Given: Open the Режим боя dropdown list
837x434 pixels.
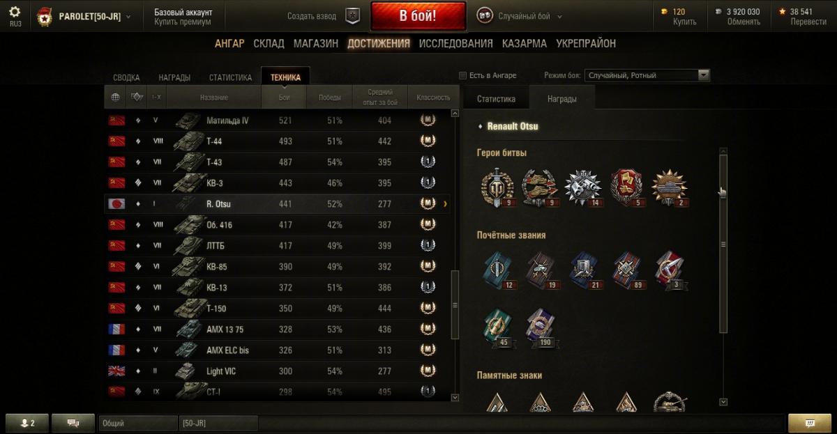Looking at the screenshot, I should point(648,75).
